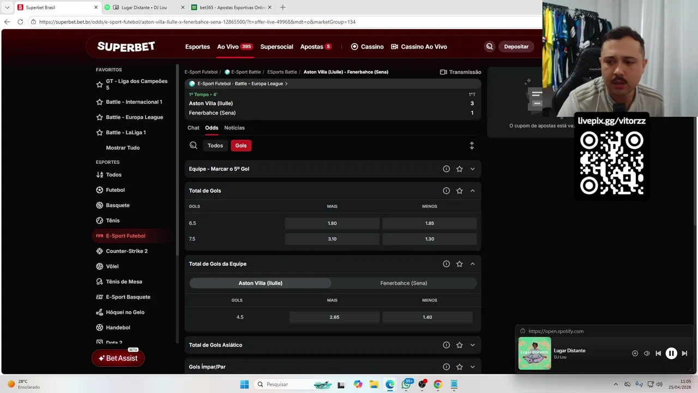Select Tênis de Mesa icon in sidebar
Image resolution: width=698 pixels, height=393 pixels.
[99, 282]
